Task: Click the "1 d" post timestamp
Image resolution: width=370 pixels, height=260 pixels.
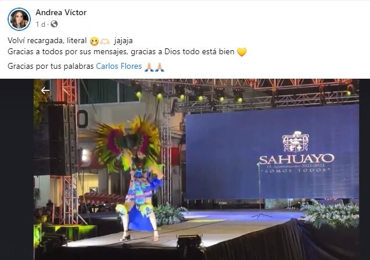Action: click(40, 24)
